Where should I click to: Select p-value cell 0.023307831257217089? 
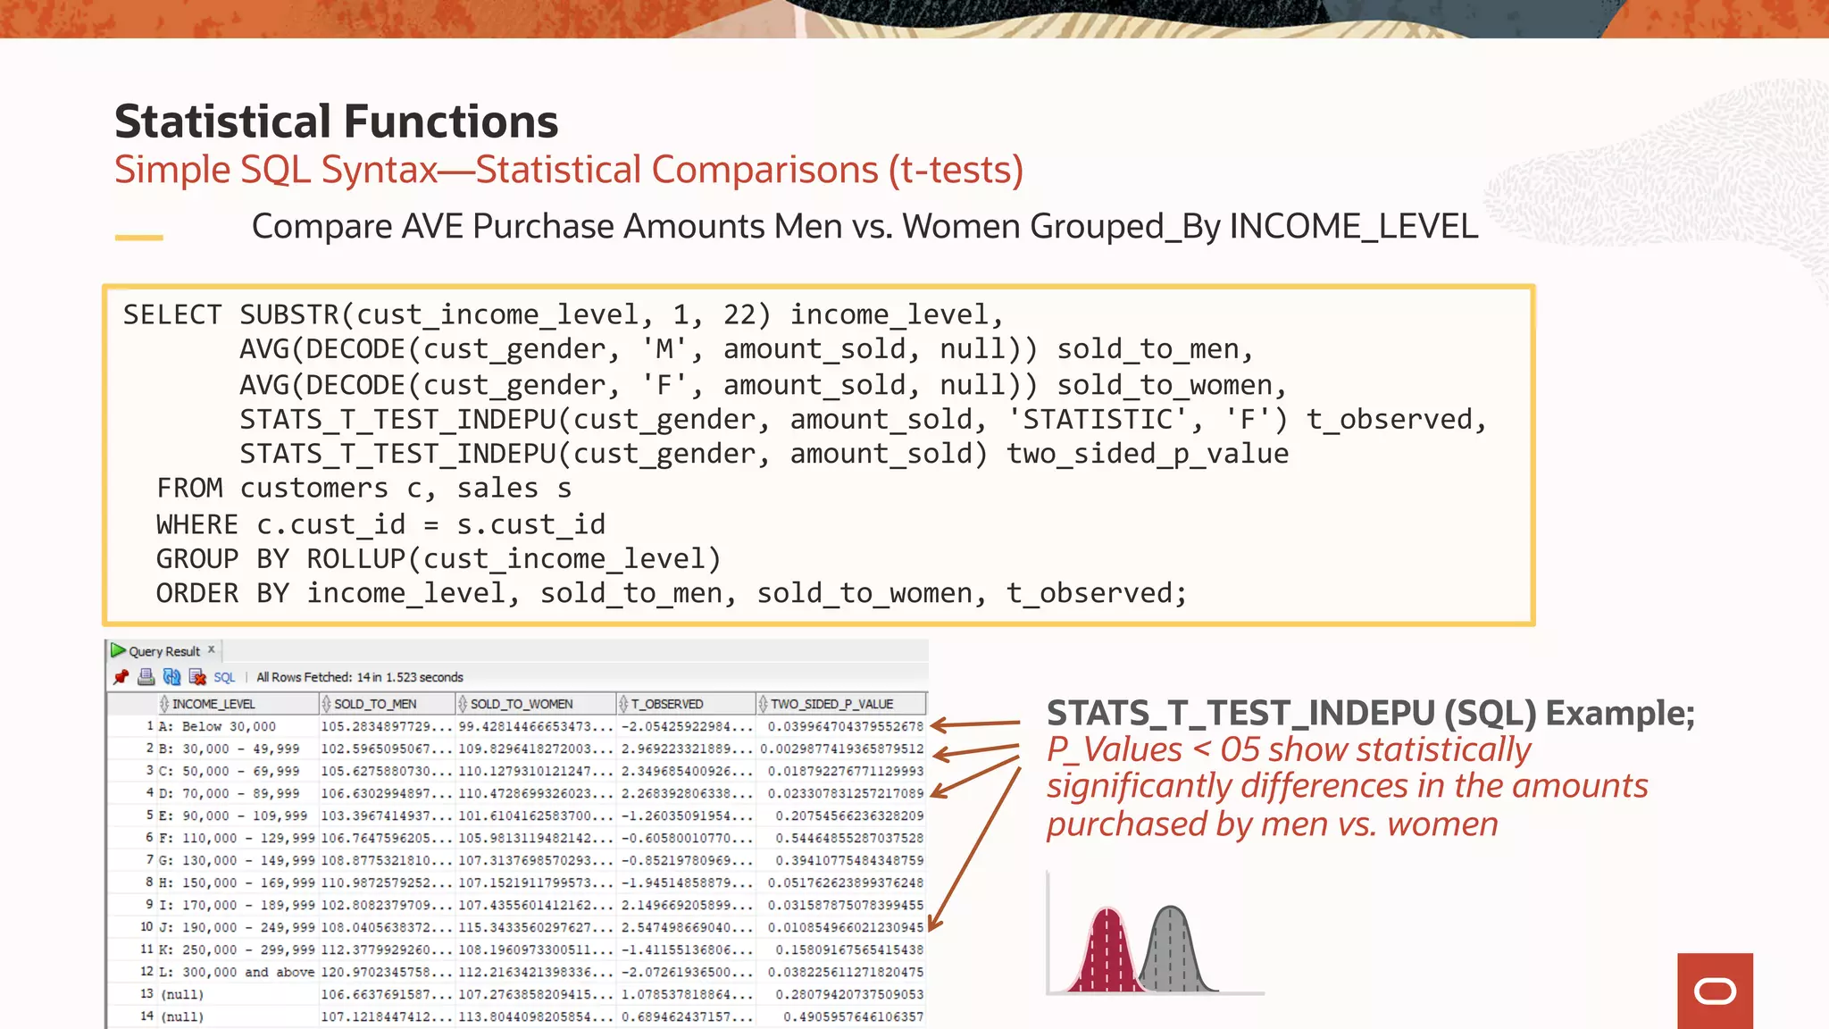[840, 793]
